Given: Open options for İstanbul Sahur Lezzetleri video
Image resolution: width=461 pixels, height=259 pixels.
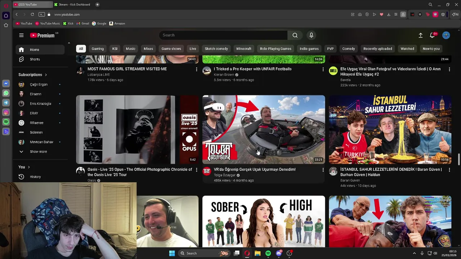Looking at the screenshot, I should [x=449, y=170].
